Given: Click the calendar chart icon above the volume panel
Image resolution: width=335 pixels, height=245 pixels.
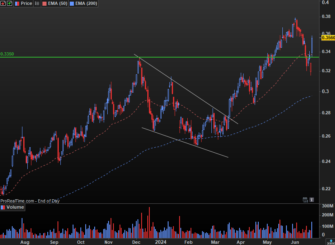Looking at the screenshot, I should [305, 200].
